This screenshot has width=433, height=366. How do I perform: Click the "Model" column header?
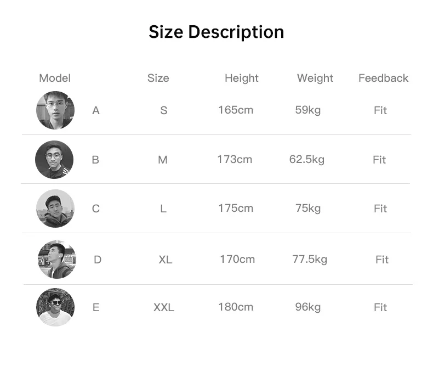pos(55,78)
